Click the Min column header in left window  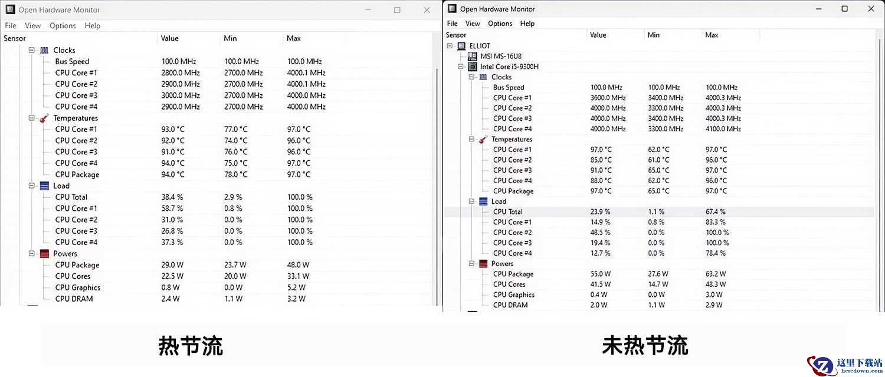(x=252, y=38)
